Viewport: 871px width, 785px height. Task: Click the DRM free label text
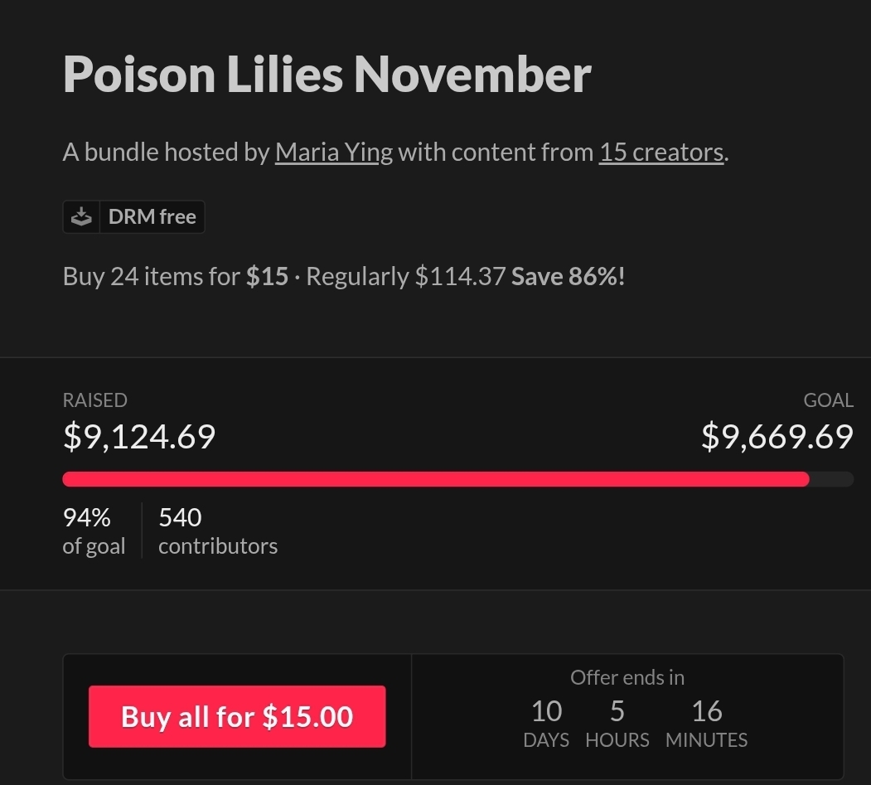(152, 217)
